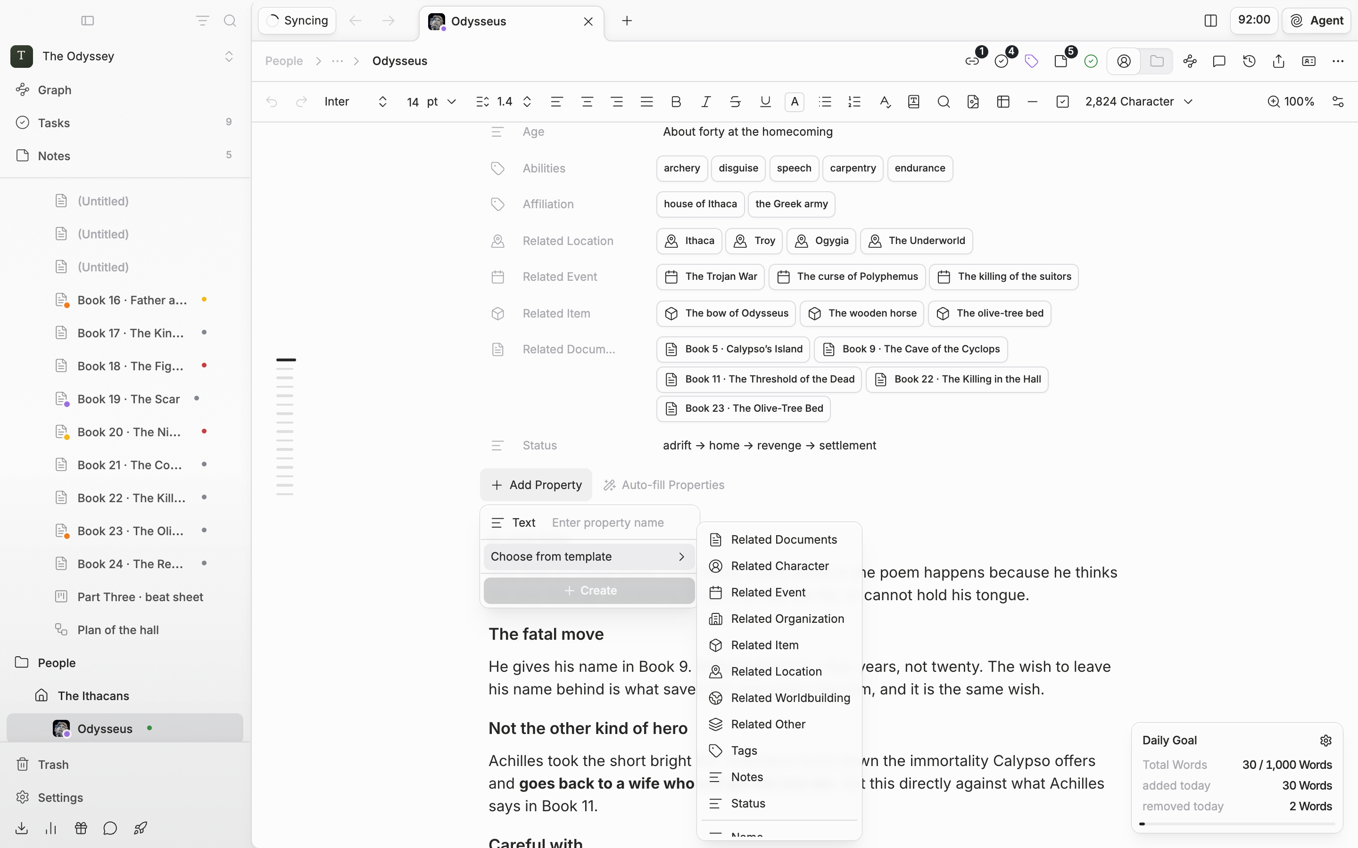Apply strikethrough formatting
1358x848 pixels.
click(735, 101)
